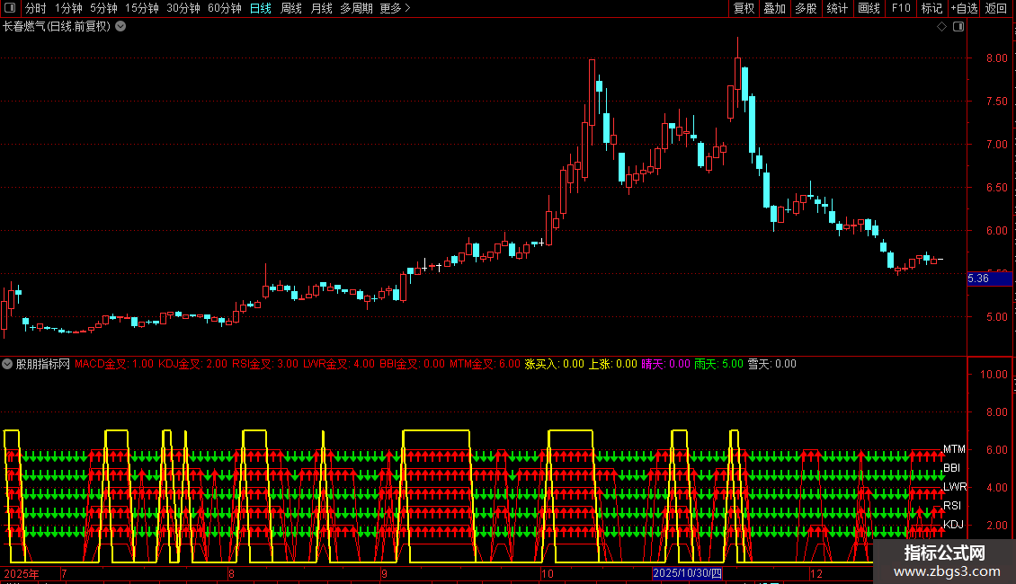
Task: Click month 12 on the date axis
Action: pos(815,573)
